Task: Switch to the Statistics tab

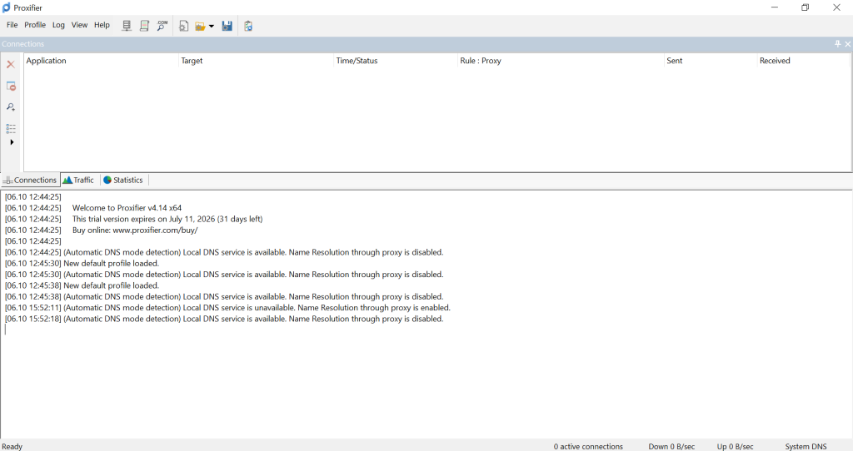Action: tap(124, 180)
